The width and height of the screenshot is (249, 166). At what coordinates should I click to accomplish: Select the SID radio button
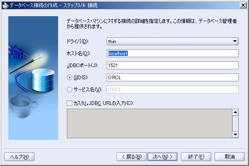coord(69,78)
